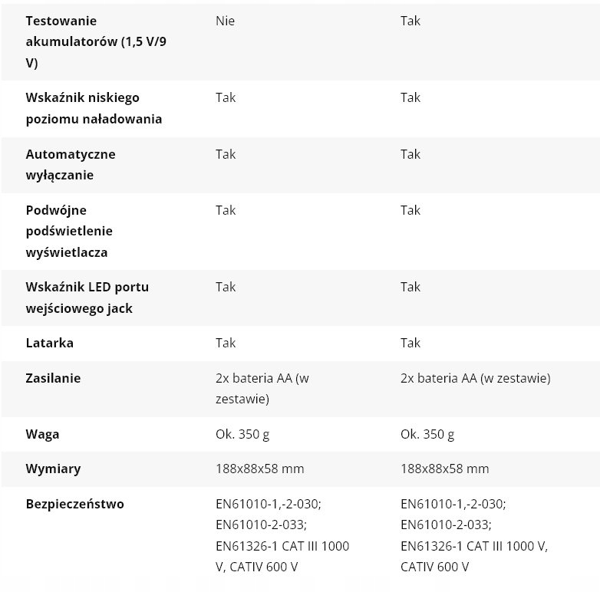This screenshot has height=592, width=600.
Task: Click the last-column "2x bateria AA (w zestawie)"
Action: (475, 378)
